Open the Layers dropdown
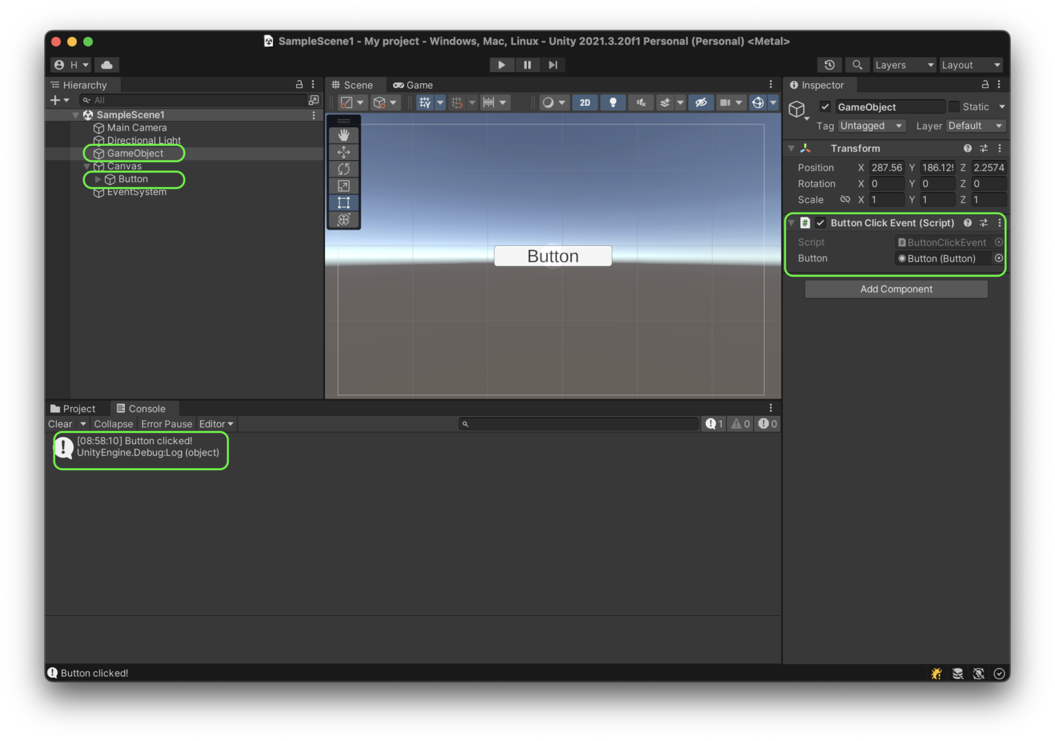1055x741 pixels. coord(903,65)
